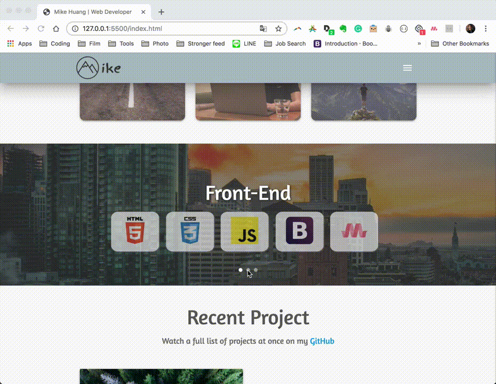Viewport: 496px width, 384px height.
Task: Click the road photo card
Action: pos(132,101)
